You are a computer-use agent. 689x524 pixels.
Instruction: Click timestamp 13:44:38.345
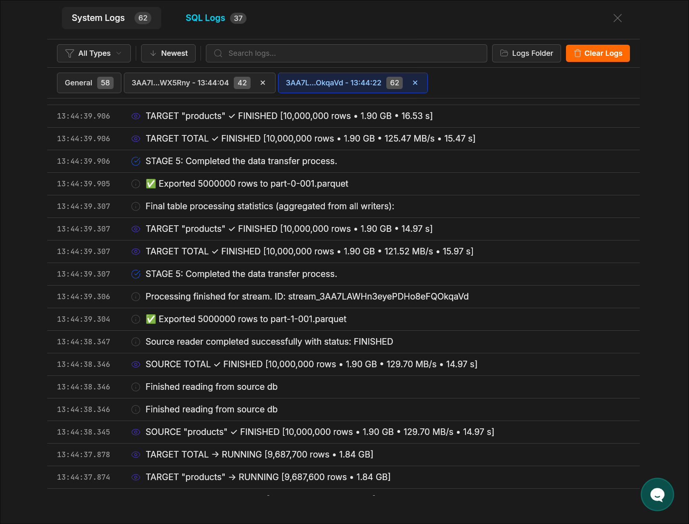pos(84,432)
